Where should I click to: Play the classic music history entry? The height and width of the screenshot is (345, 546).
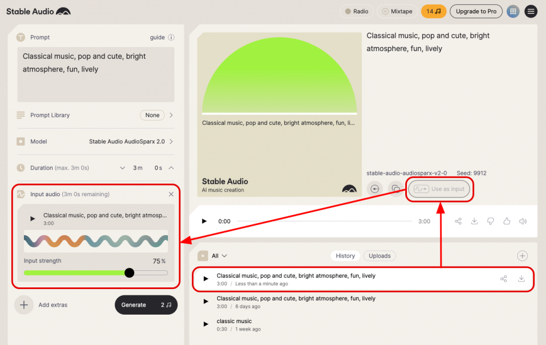(x=205, y=324)
